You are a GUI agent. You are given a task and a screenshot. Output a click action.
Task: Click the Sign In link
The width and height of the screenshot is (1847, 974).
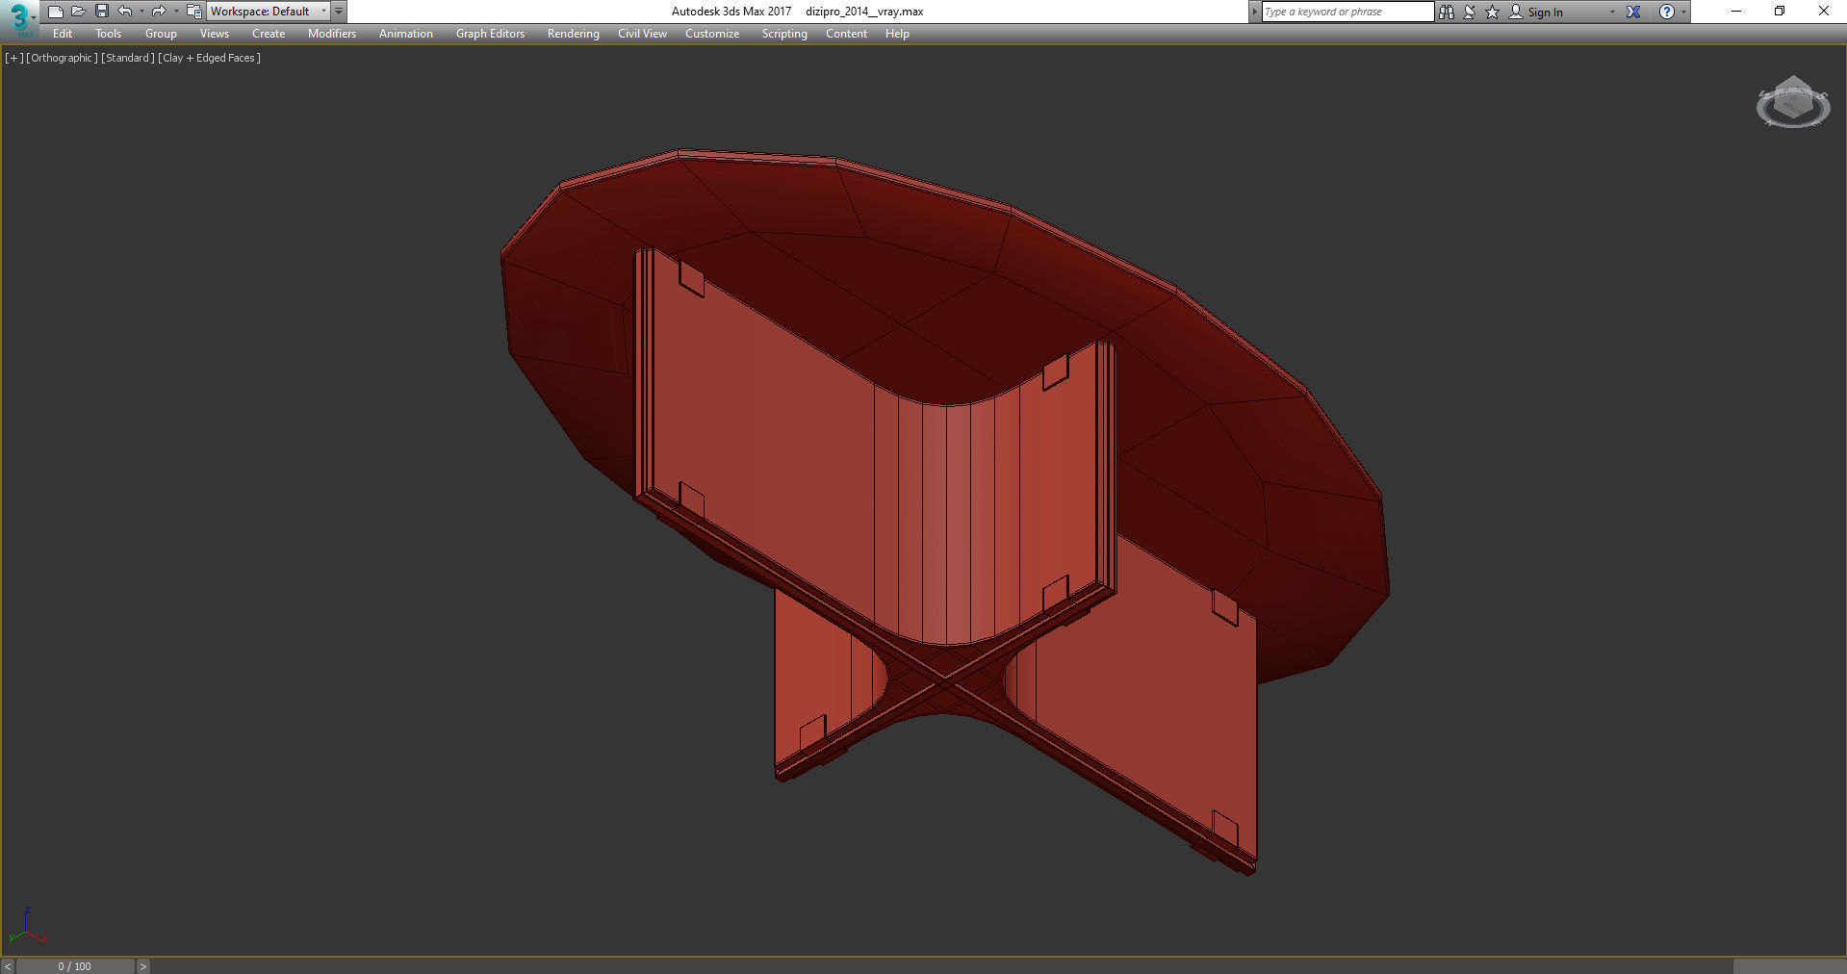[x=1545, y=13]
